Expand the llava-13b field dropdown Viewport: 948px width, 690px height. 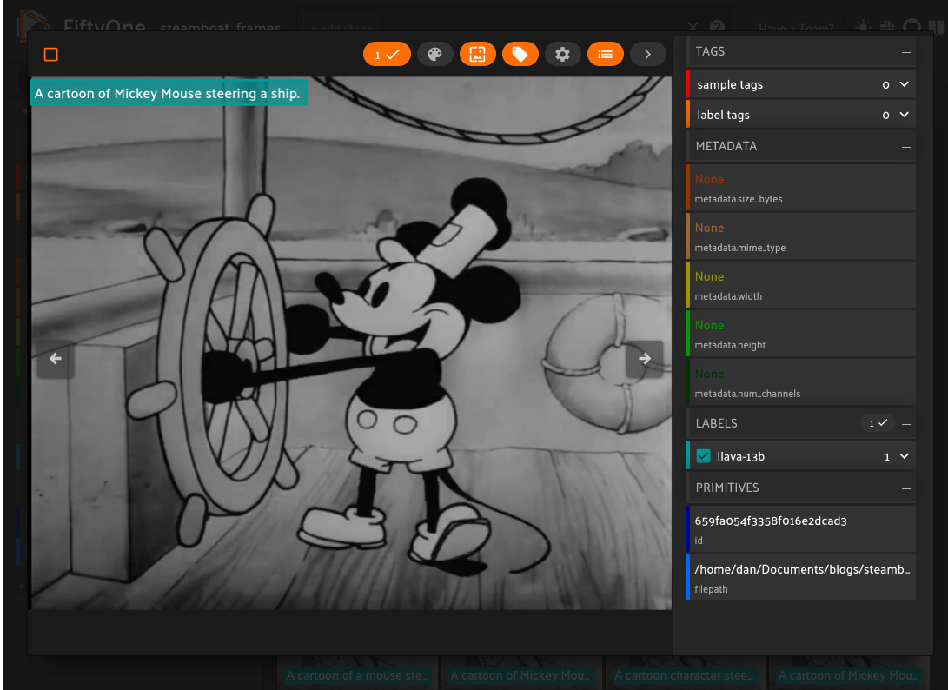(x=905, y=456)
